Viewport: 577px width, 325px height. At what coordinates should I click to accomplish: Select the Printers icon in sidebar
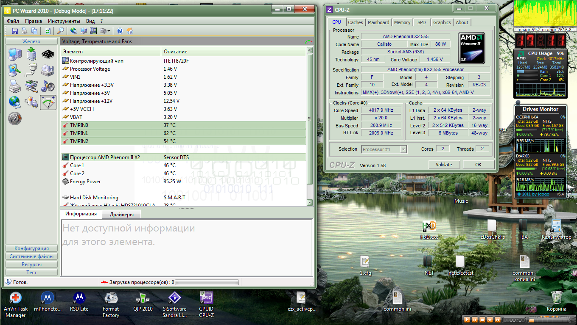click(15, 86)
